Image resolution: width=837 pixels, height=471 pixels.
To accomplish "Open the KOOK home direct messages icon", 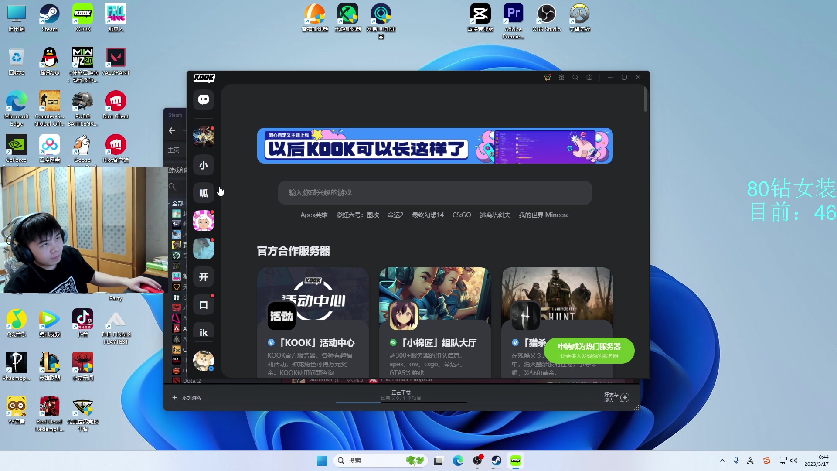I will coord(204,99).
